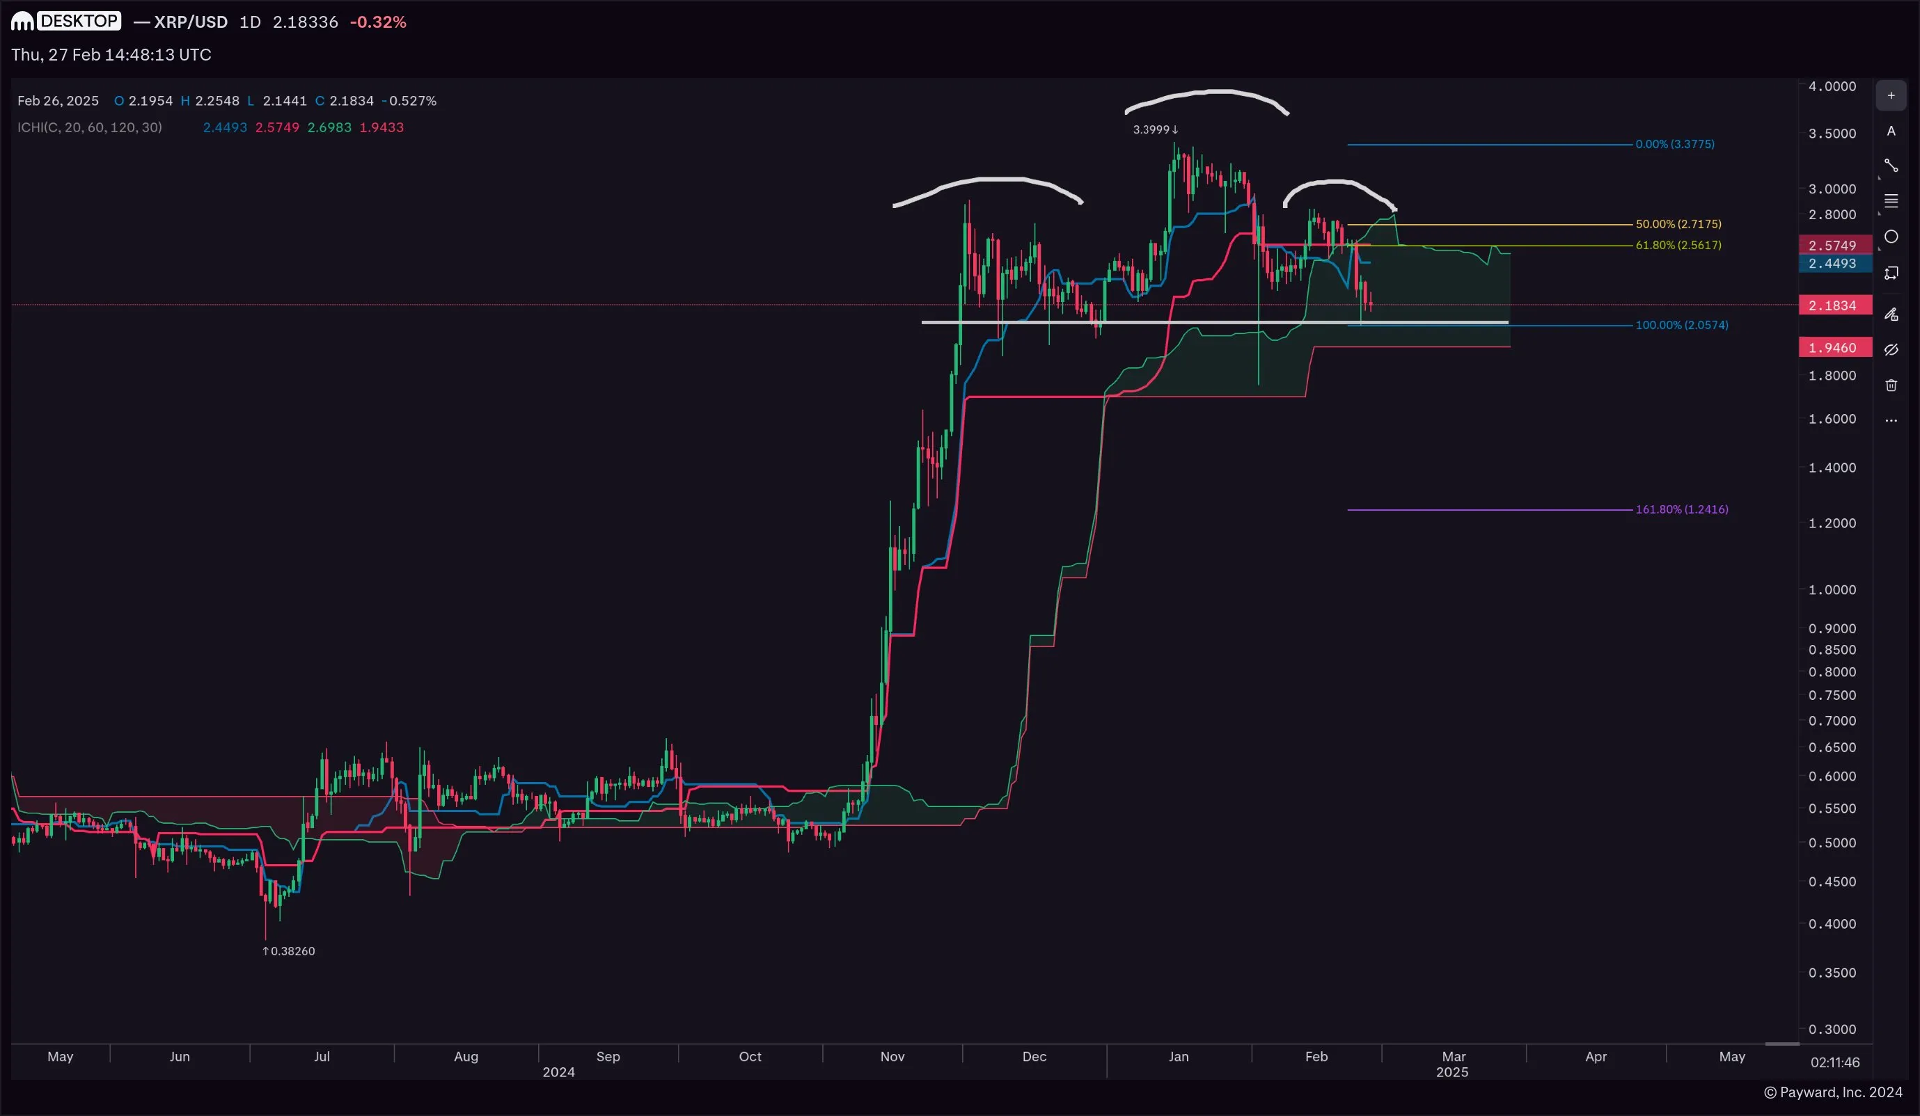The width and height of the screenshot is (1920, 1116).
Task: Click the current price 2.1834 axis label
Action: coord(1834,305)
